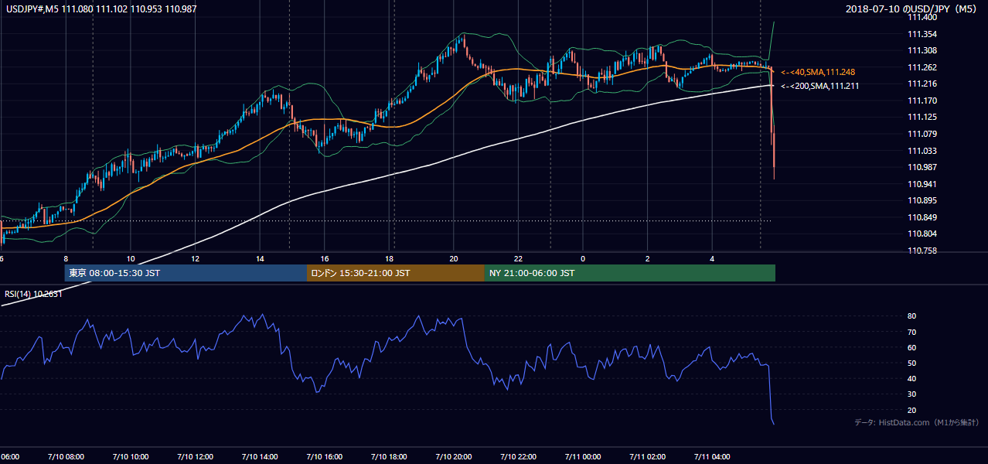Click RSI scale value 70

(911, 332)
